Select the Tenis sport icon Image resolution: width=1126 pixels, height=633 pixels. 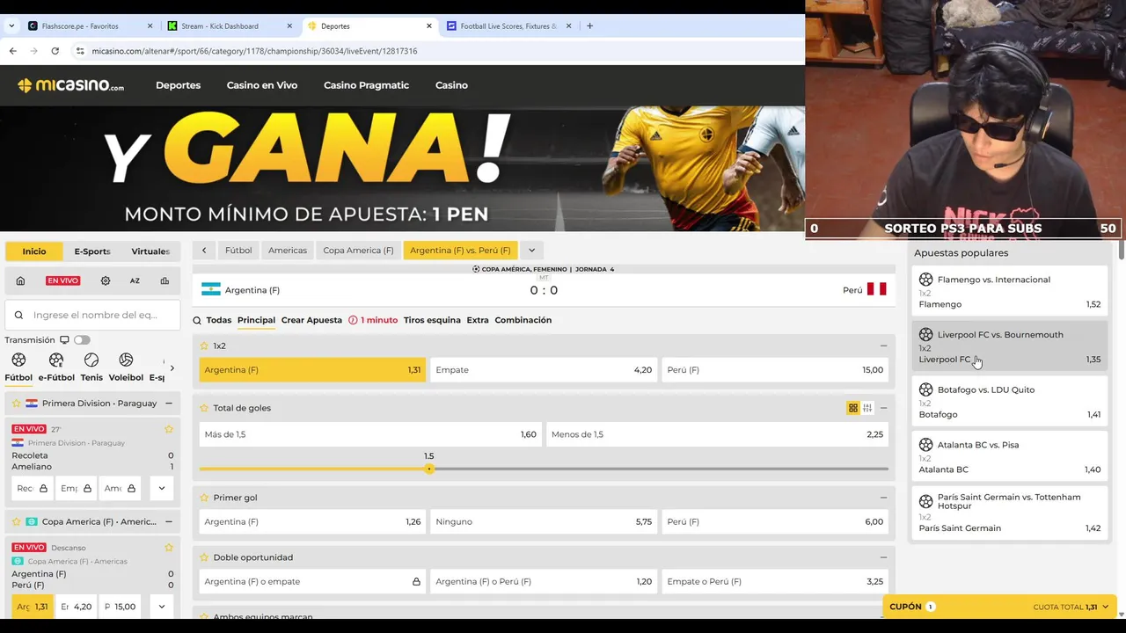tap(91, 360)
